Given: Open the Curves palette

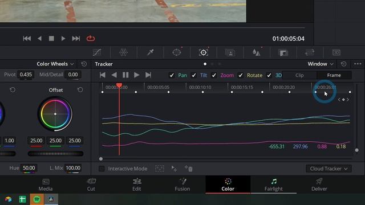Looking at the screenshot, I should point(97,52).
